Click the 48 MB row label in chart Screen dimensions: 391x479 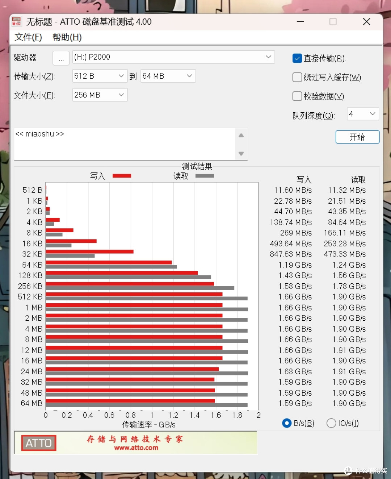coord(31,393)
